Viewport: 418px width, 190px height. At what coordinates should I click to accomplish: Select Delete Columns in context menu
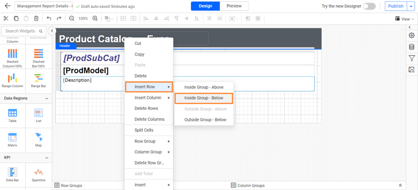149,119
